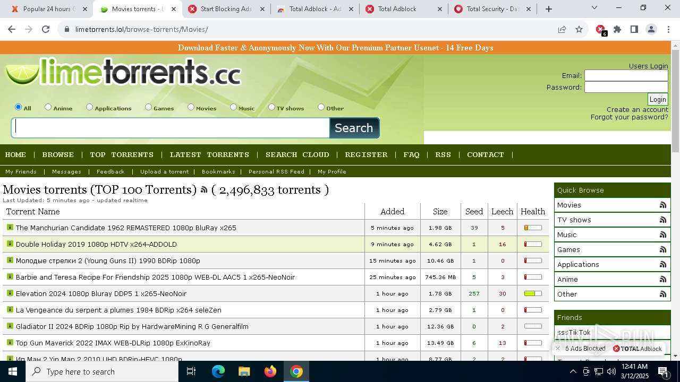Image resolution: width=680 pixels, height=382 pixels.
Task: Open Personal RSS Feed link
Action: [276, 171]
